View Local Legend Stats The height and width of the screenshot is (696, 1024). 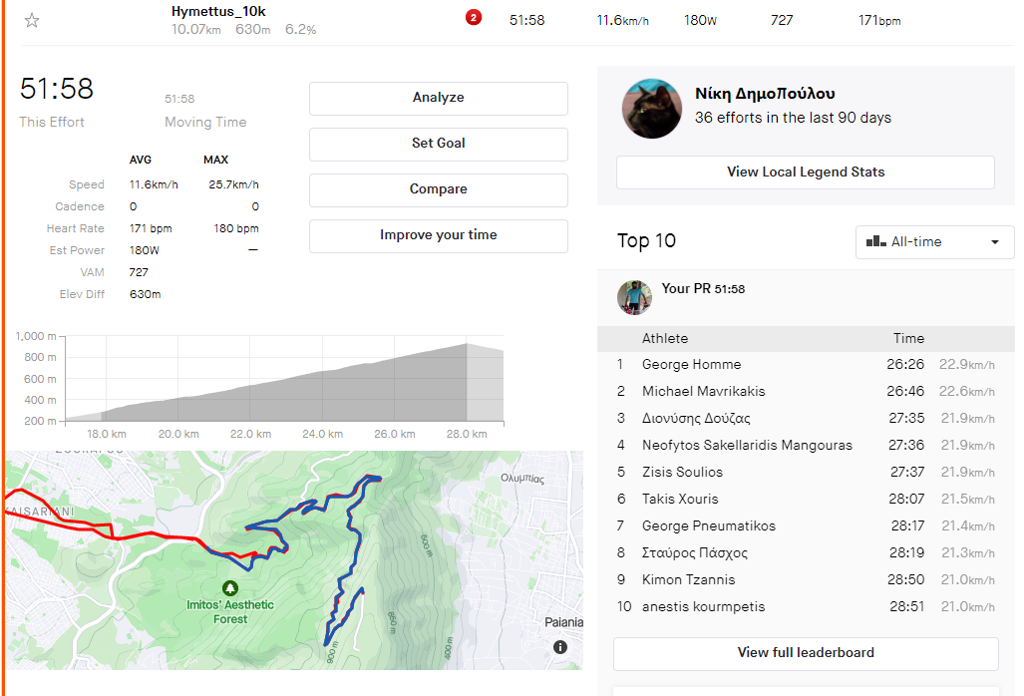(805, 172)
